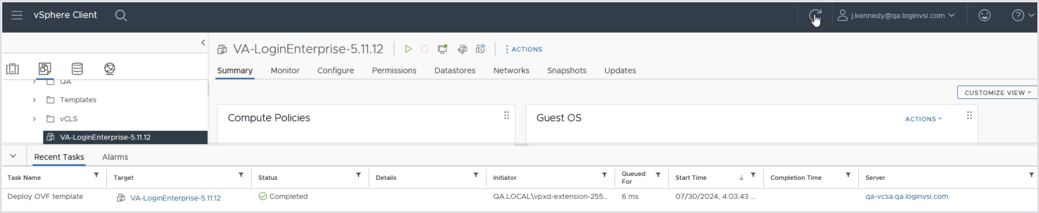Open the Configure tab

(x=335, y=71)
